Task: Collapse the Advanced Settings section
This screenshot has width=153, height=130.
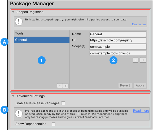Action: (x=13, y=96)
